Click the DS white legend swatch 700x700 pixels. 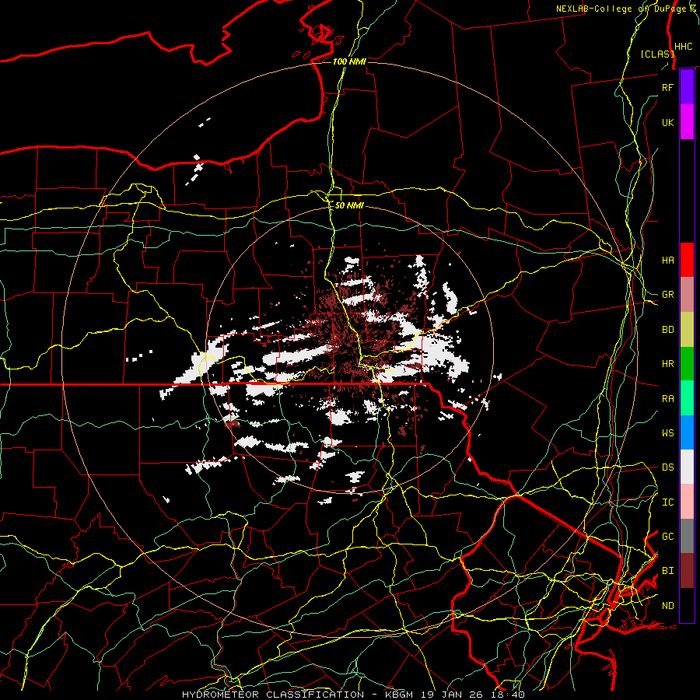(687, 467)
